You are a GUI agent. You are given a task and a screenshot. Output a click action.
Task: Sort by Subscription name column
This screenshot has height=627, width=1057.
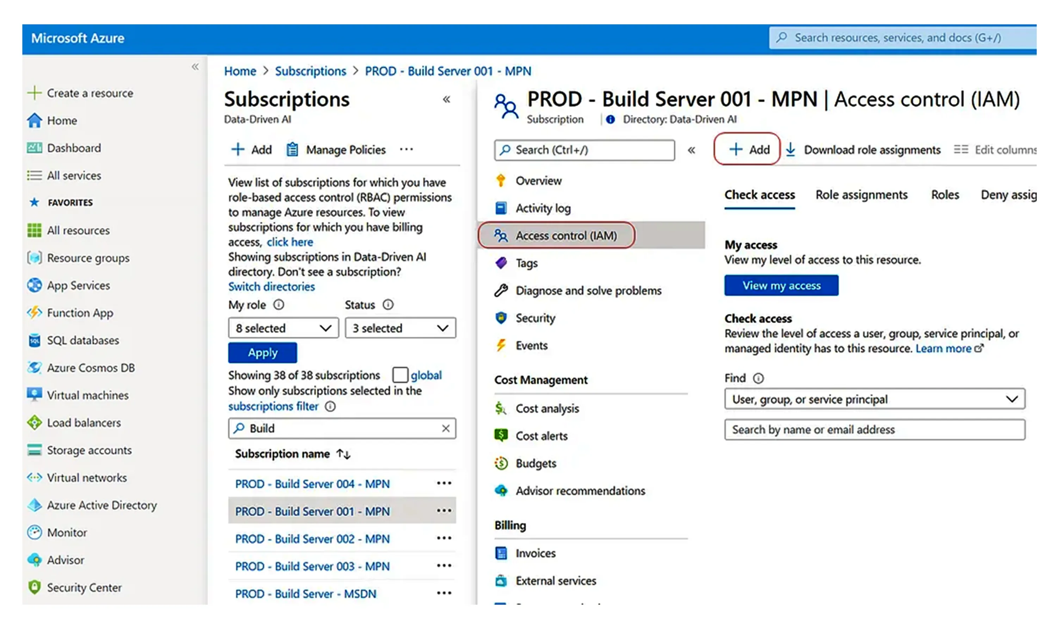click(292, 454)
